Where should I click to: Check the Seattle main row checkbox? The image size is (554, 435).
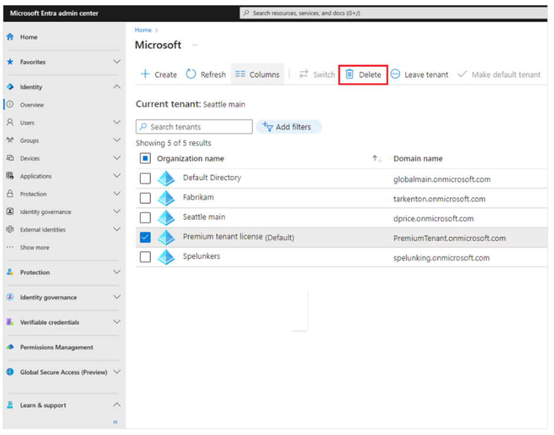coord(145,218)
